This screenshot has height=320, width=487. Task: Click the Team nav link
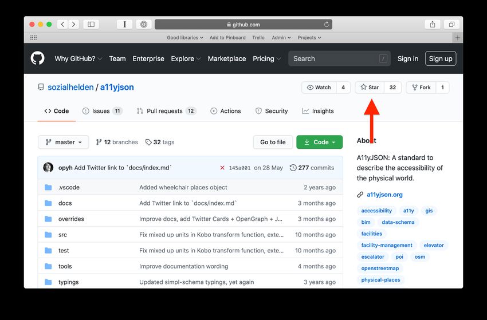117,58
